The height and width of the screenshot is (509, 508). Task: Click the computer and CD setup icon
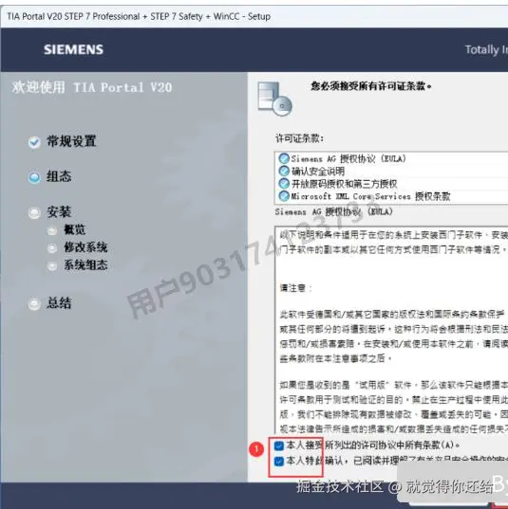pyautogui.click(x=274, y=99)
